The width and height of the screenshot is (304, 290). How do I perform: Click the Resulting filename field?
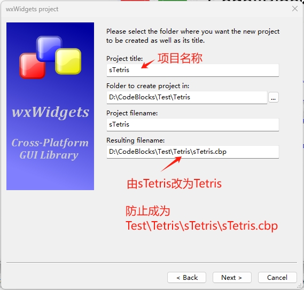(x=192, y=152)
